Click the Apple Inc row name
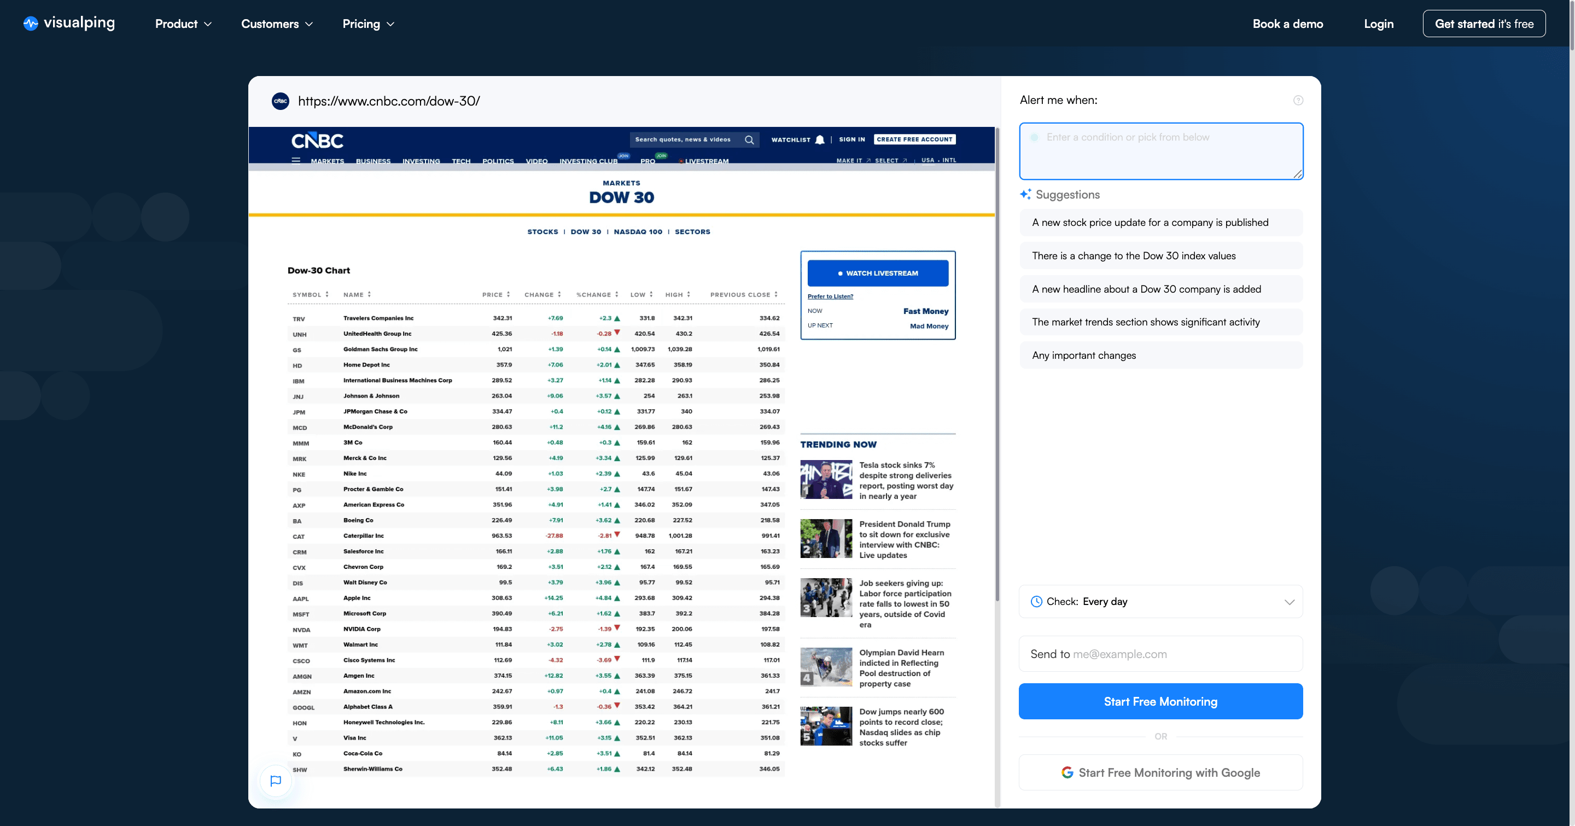This screenshot has width=1575, height=826. tap(357, 598)
